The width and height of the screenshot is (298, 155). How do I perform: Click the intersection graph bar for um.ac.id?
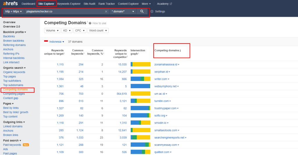coord(141,93)
